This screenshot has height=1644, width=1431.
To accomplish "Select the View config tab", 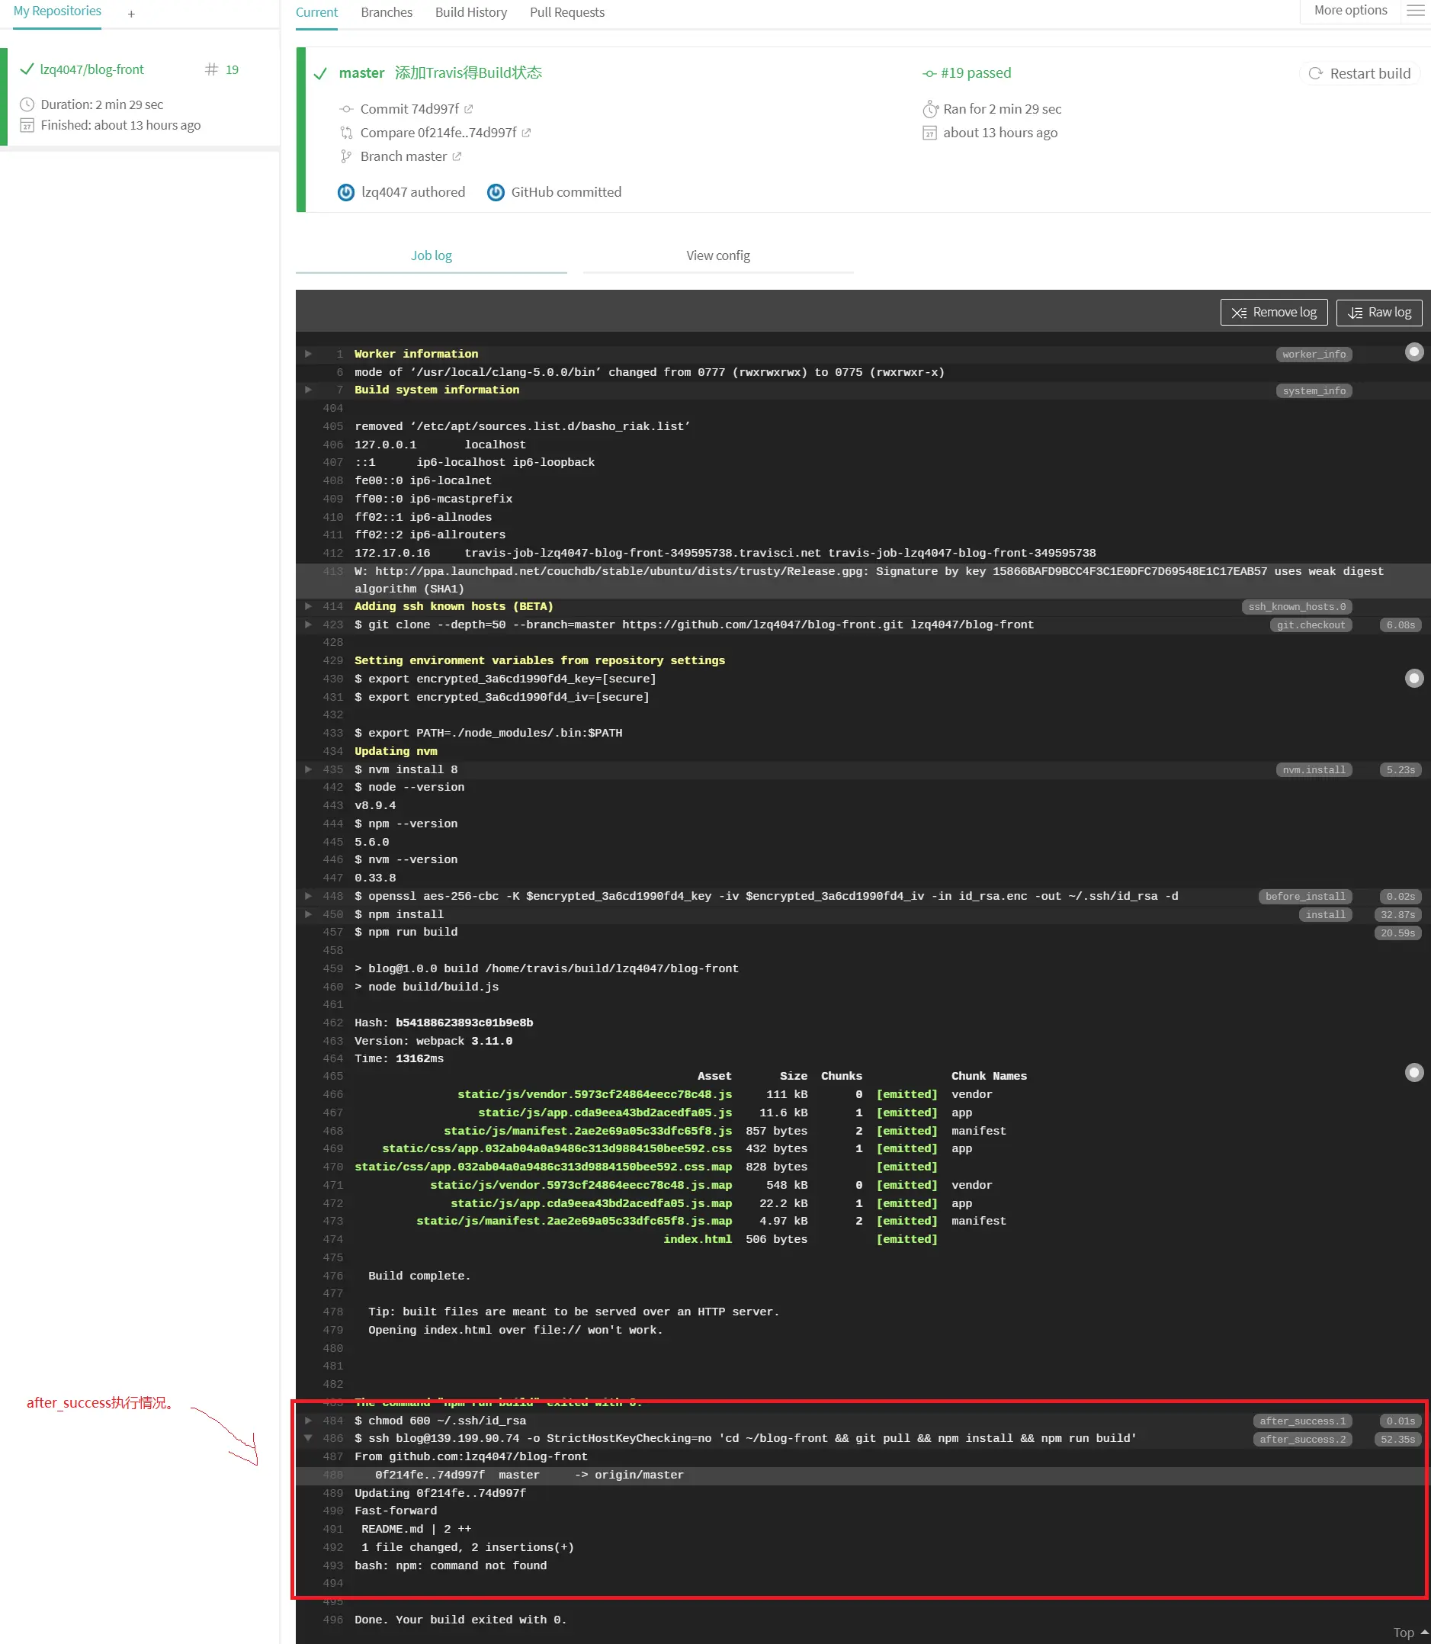I will 718,255.
